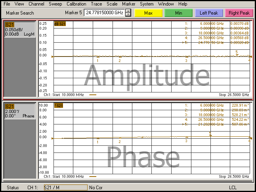Click the yellow Max marker search button
The image size is (256, 192).
[149, 13]
